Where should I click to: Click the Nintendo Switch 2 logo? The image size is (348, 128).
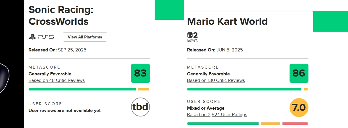[192, 37]
